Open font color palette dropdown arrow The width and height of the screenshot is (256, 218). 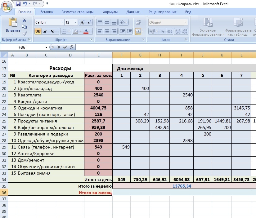[91, 31]
